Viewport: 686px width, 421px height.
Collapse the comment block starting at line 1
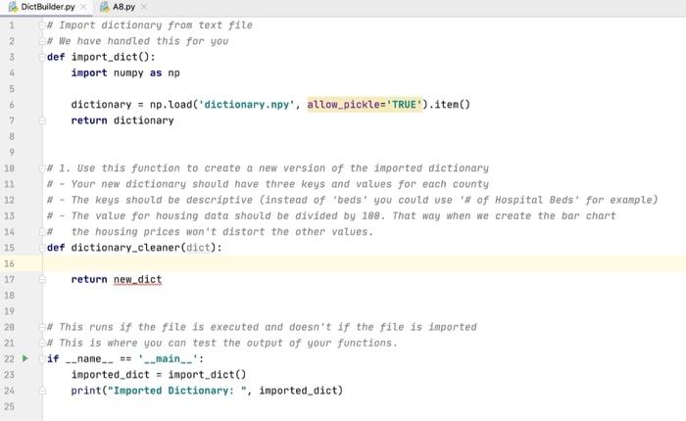click(42, 25)
